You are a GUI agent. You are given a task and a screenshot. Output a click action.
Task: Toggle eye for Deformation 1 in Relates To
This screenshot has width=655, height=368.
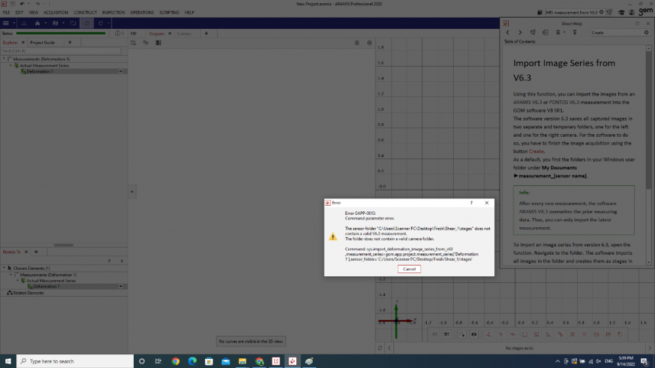pos(121,287)
